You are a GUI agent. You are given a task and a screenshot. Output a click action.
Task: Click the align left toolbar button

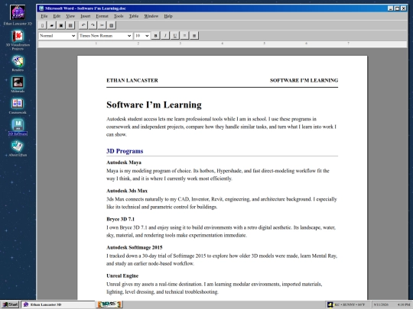(184, 35)
